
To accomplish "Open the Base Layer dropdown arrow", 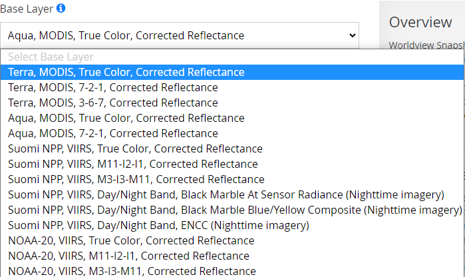I will 352,35.
